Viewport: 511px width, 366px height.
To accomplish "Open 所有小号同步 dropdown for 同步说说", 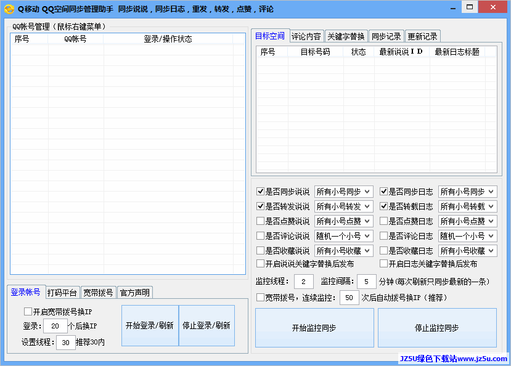I will (x=343, y=192).
